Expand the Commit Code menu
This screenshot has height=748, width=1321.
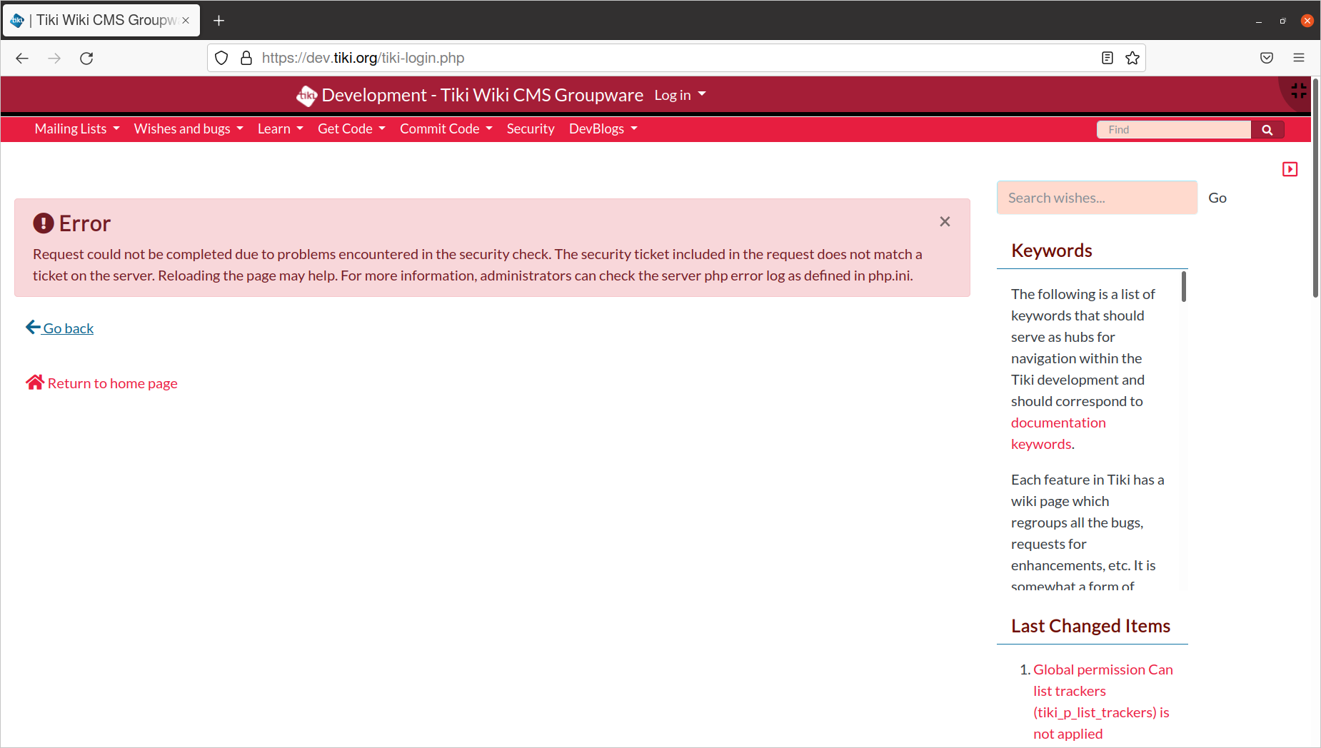(x=446, y=129)
